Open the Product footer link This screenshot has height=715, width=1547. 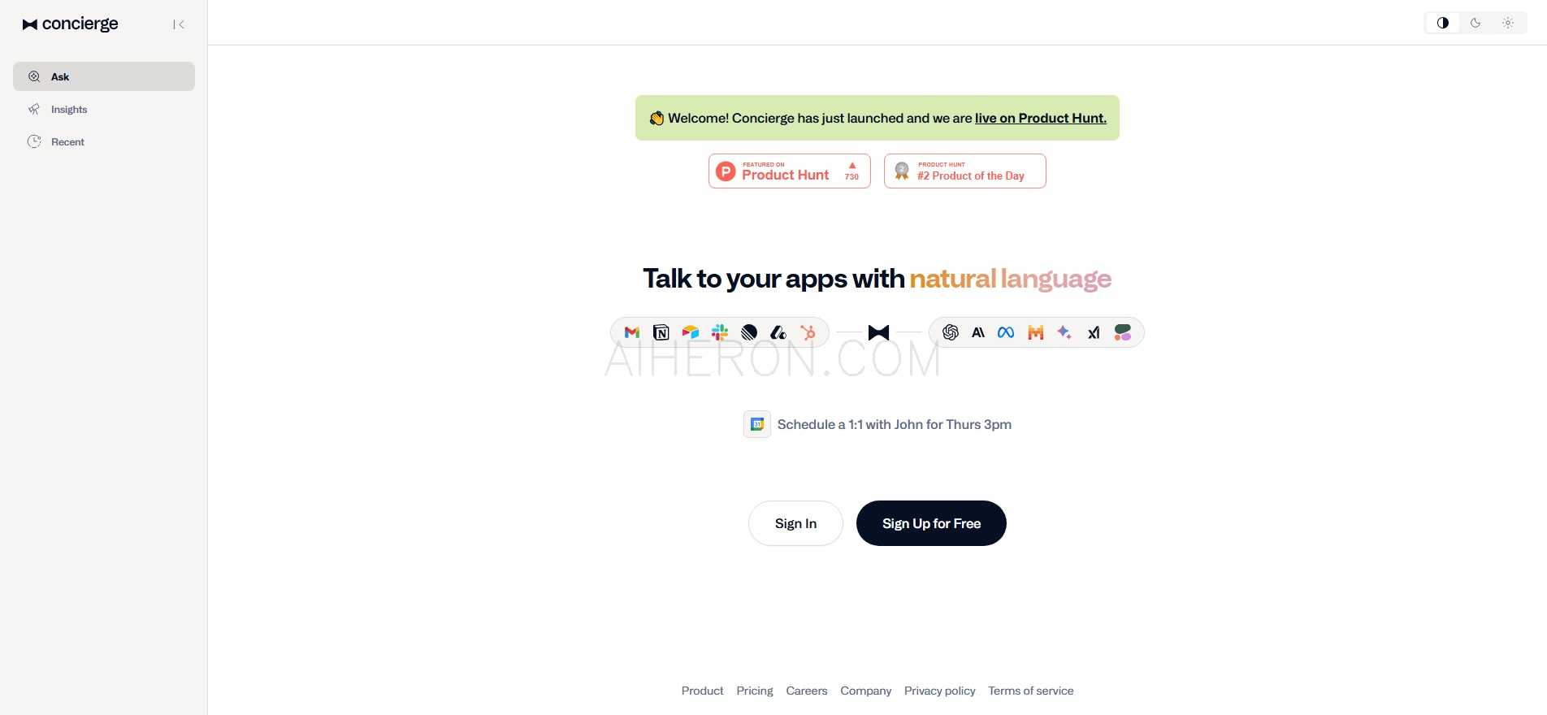(x=702, y=691)
